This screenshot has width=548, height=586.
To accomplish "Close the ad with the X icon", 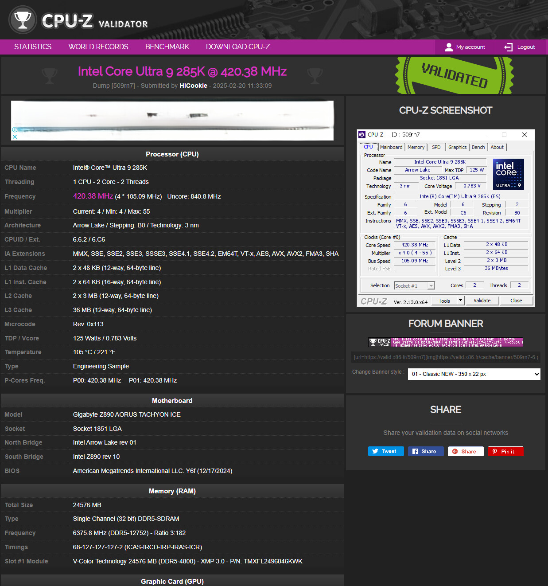I will (x=15, y=137).
